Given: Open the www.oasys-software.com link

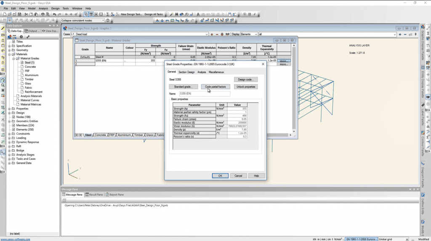Looking at the screenshot, I should tap(16, 239).
